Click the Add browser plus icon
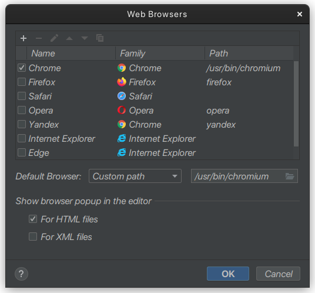The width and height of the screenshot is (315, 293). pyautogui.click(x=24, y=38)
